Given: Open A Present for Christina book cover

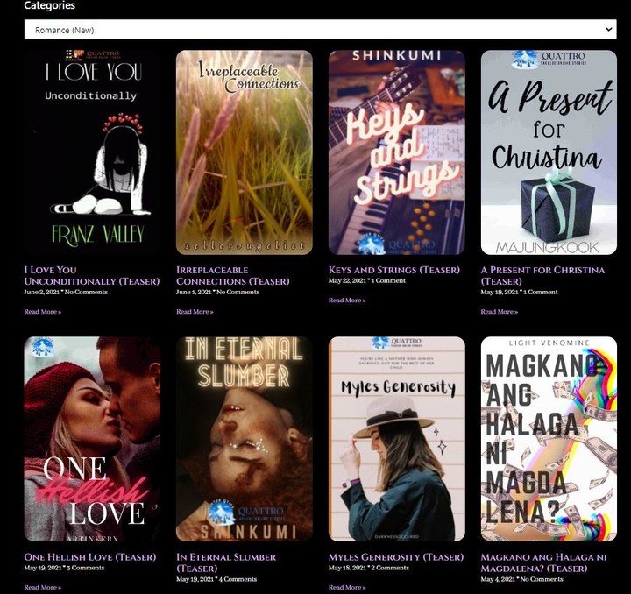Looking at the screenshot, I should point(549,152).
